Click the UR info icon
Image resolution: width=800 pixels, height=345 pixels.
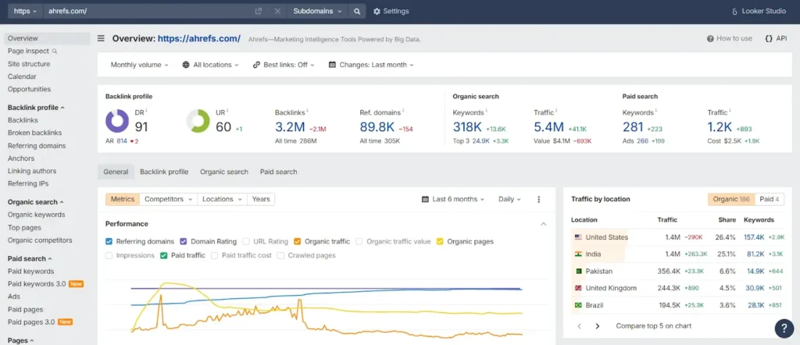(x=227, y=109)
